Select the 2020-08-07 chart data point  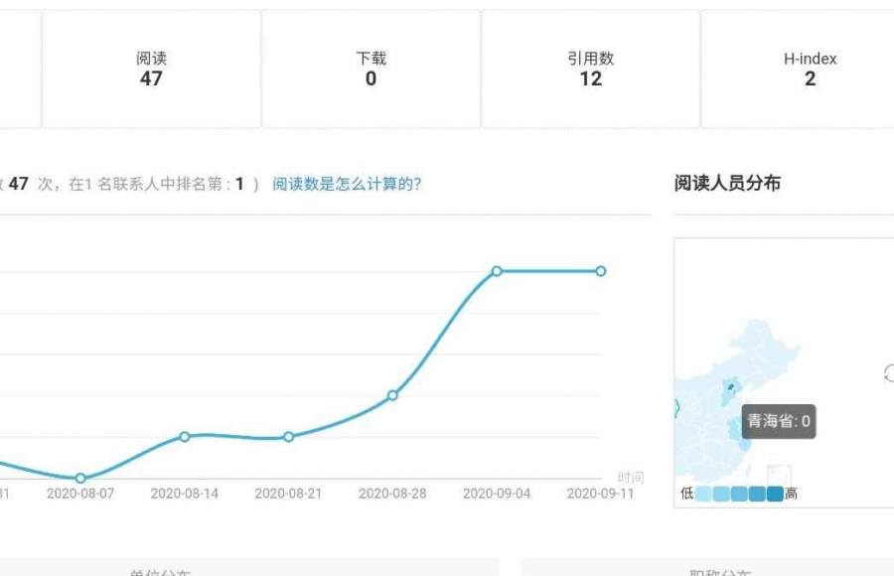click(80, 478)
